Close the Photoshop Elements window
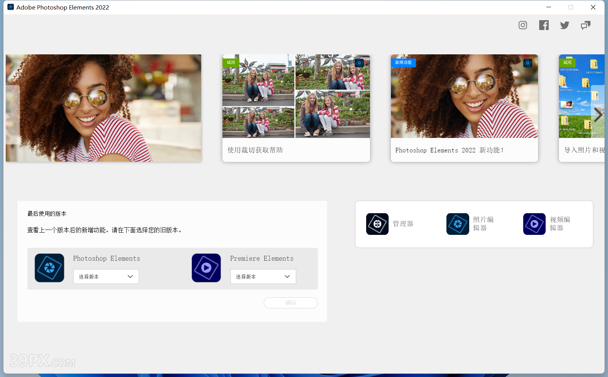Viewport: 608px width, 377px height. pos(593,7)
